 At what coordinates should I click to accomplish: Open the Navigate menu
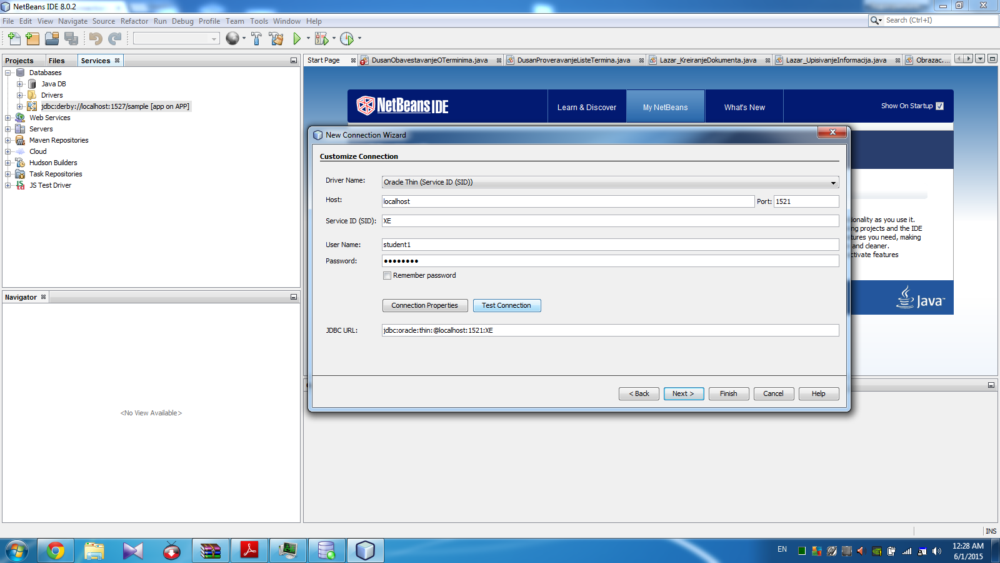(73, 21)
